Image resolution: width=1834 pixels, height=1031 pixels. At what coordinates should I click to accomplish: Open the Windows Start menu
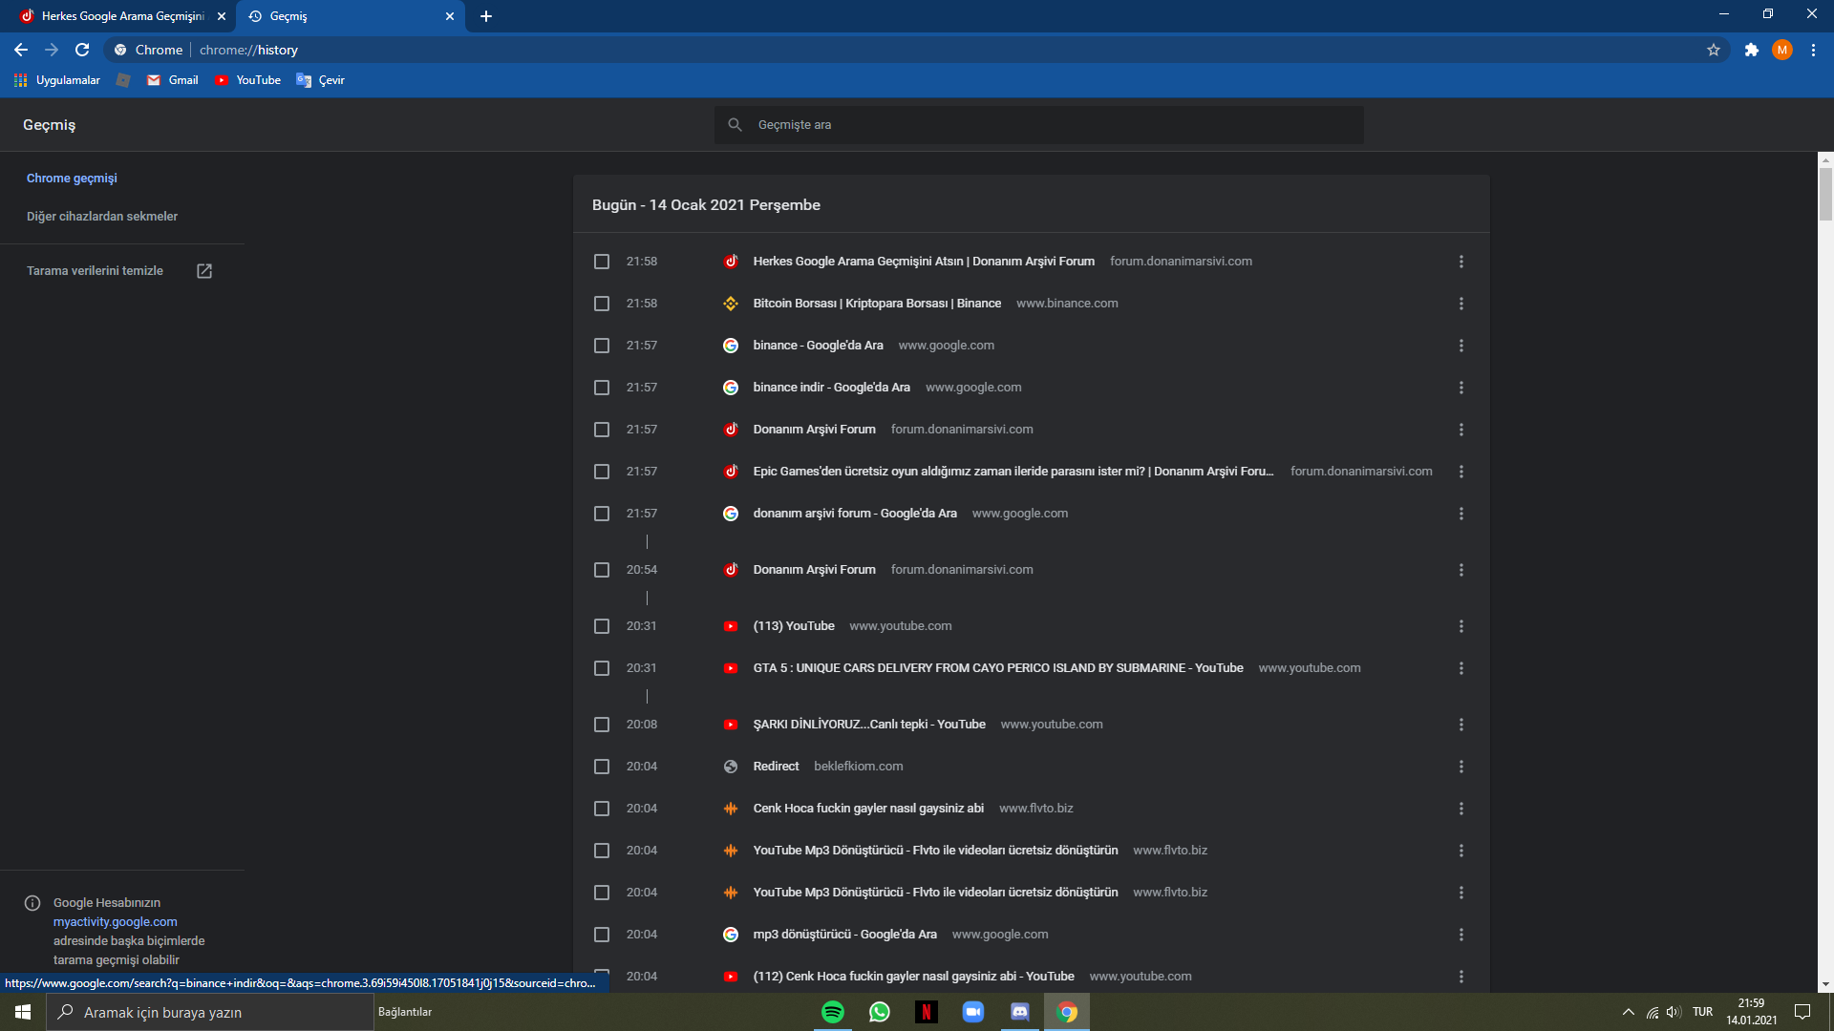pyautogui.click(x=23, y=1012)
